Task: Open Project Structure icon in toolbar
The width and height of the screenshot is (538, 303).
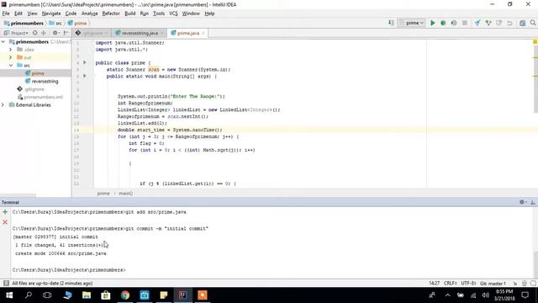Action: pyautogui.click(x=522, y=23)
